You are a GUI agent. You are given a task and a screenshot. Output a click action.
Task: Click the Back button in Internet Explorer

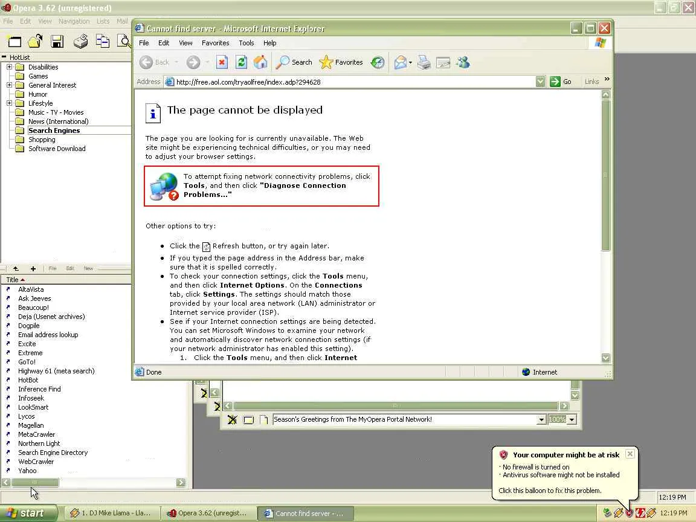(155, 63)
